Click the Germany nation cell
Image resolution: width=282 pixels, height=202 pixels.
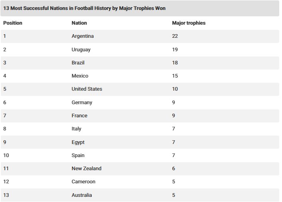(82, 103)
